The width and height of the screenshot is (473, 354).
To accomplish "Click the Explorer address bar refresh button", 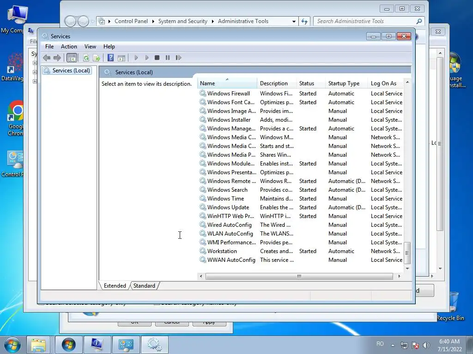I will (304, 21).
